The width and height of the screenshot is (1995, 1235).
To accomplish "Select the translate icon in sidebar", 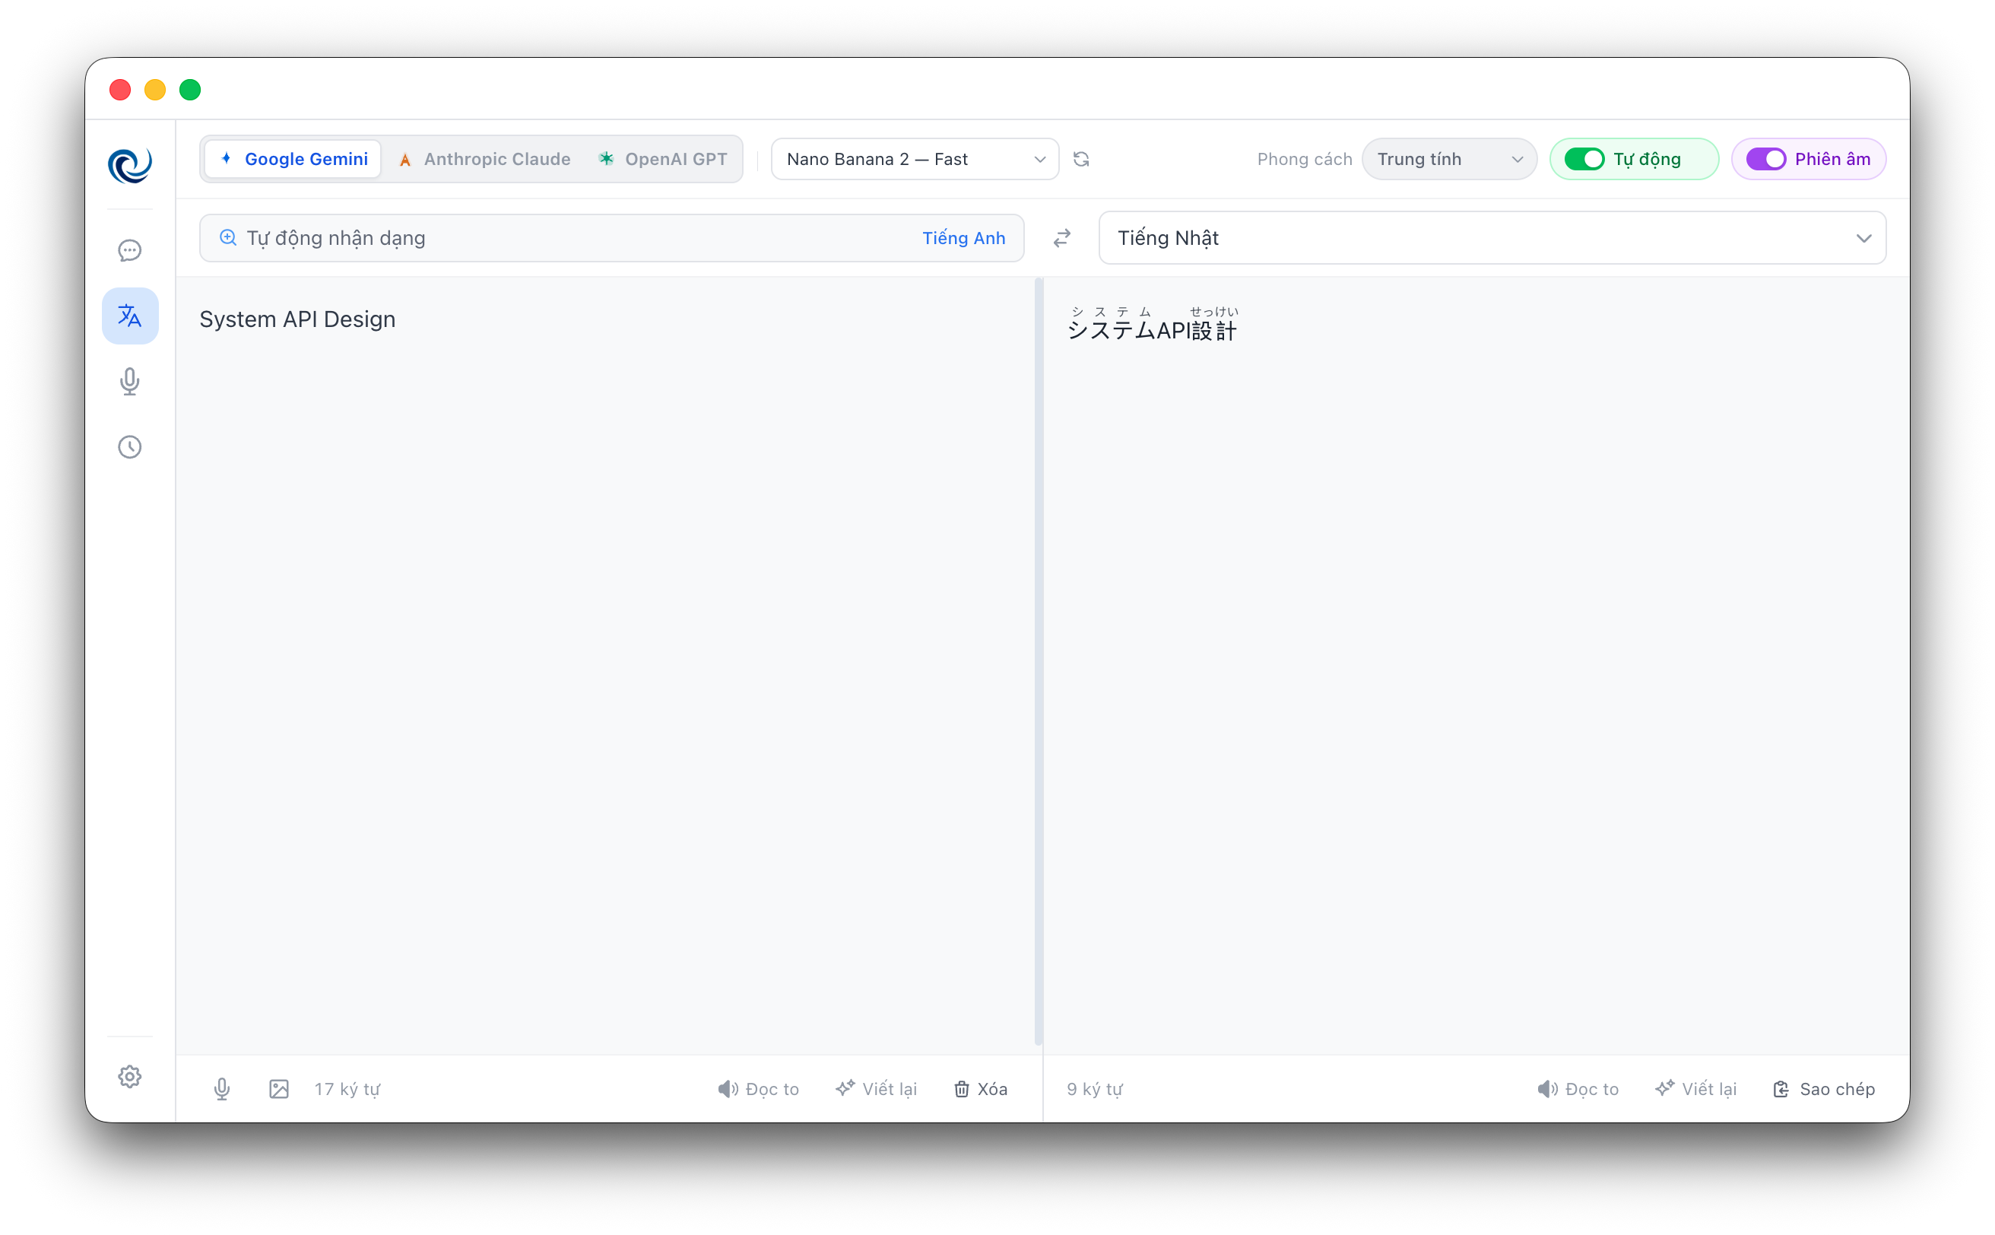I will 130,316.
